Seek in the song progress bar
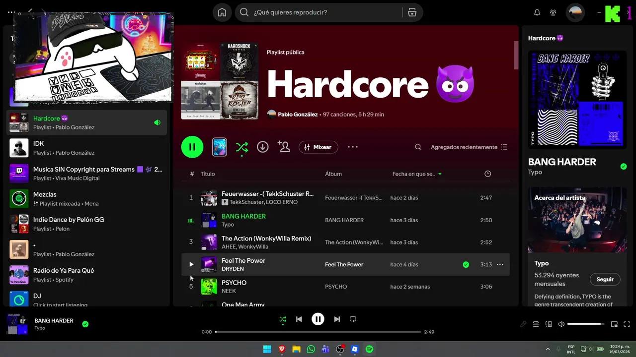 coord(318,332)
